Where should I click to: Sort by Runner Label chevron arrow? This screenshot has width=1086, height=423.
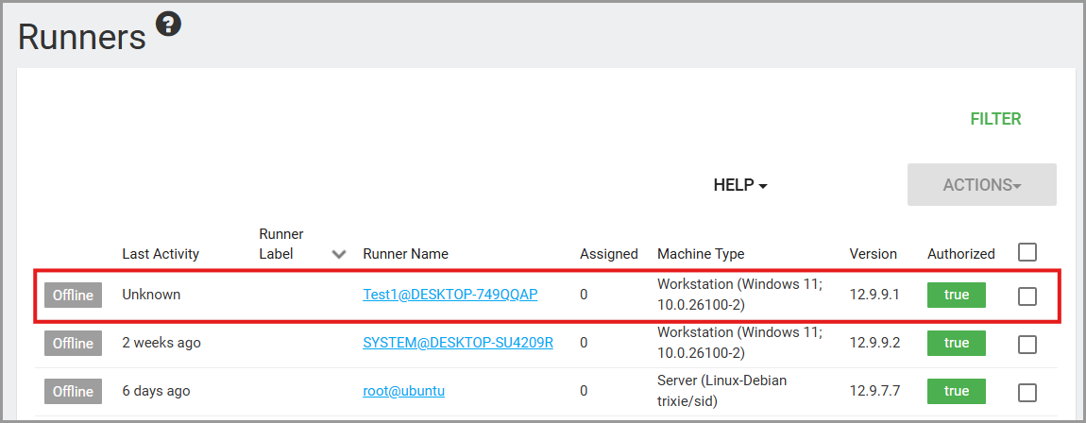(x=339, y=254)
